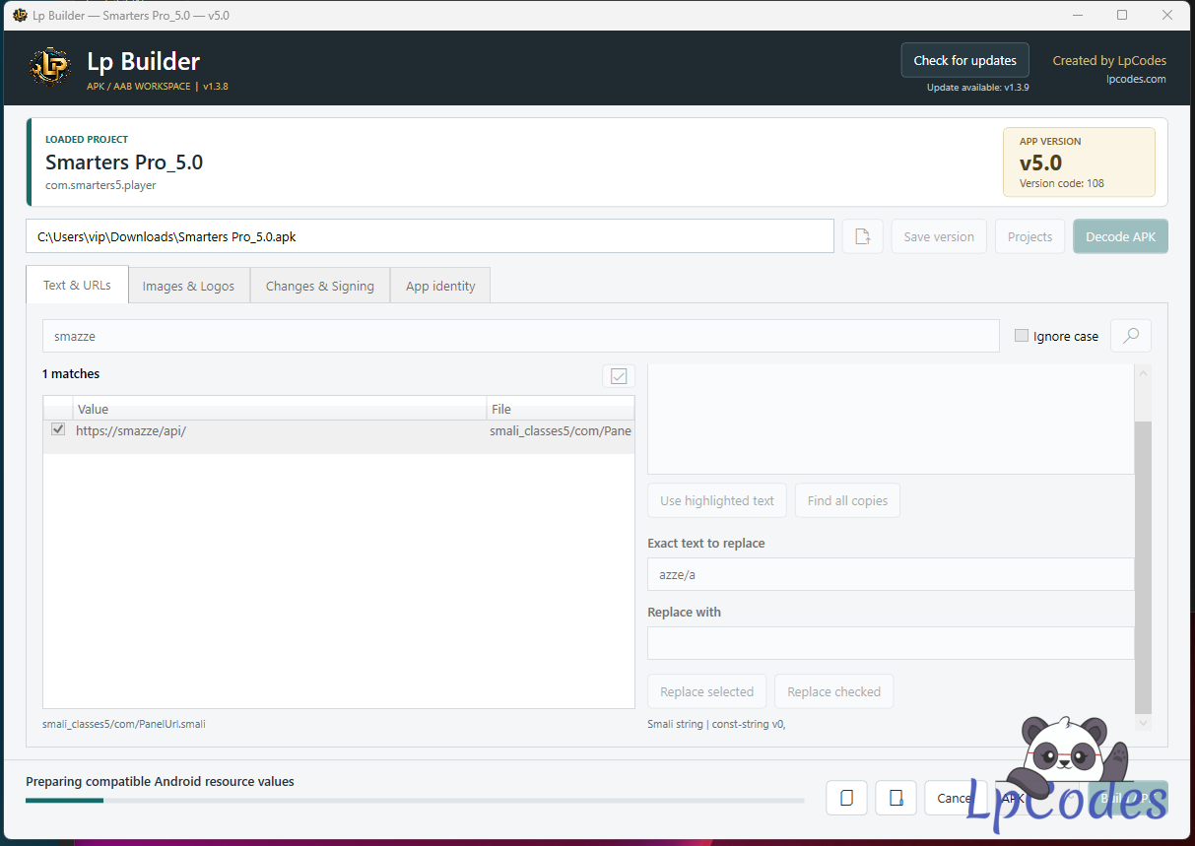Click the search field containing smazze
The width and height of the screenshot is (1195, 846).
(521, 336)
